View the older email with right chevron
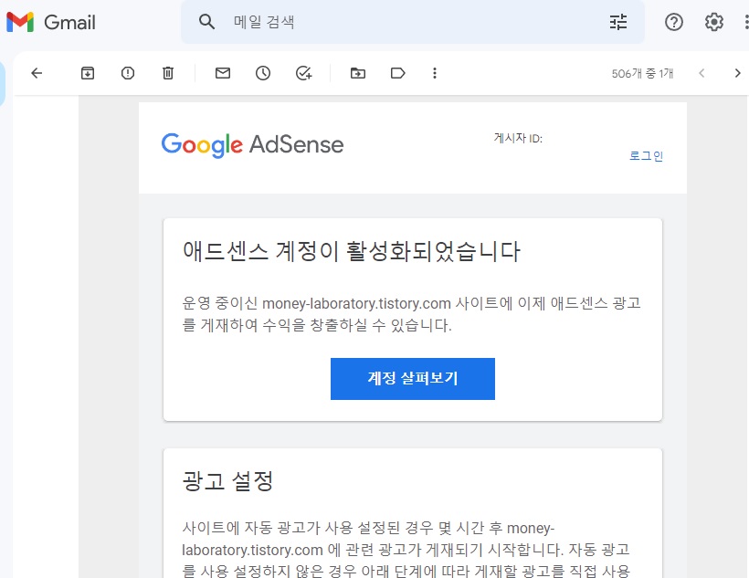 [x=737, y=73]
